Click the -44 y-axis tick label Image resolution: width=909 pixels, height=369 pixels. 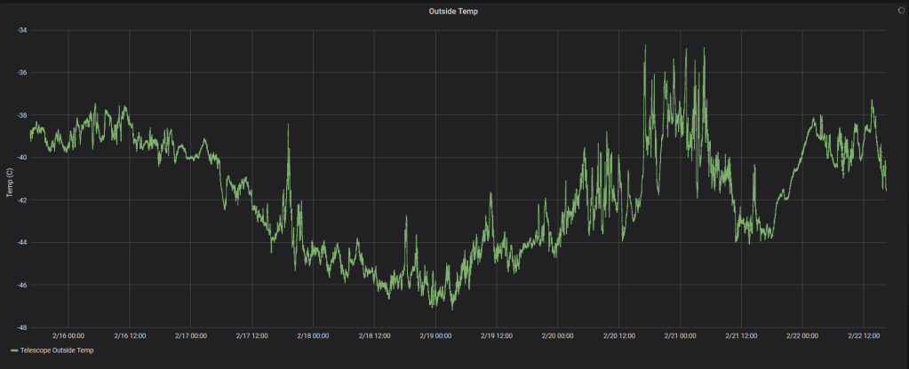click(22, 243)
